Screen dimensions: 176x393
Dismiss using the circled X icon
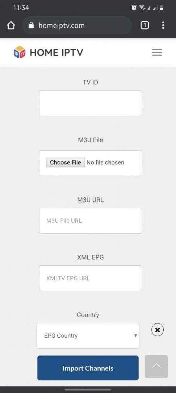(158, 330)
